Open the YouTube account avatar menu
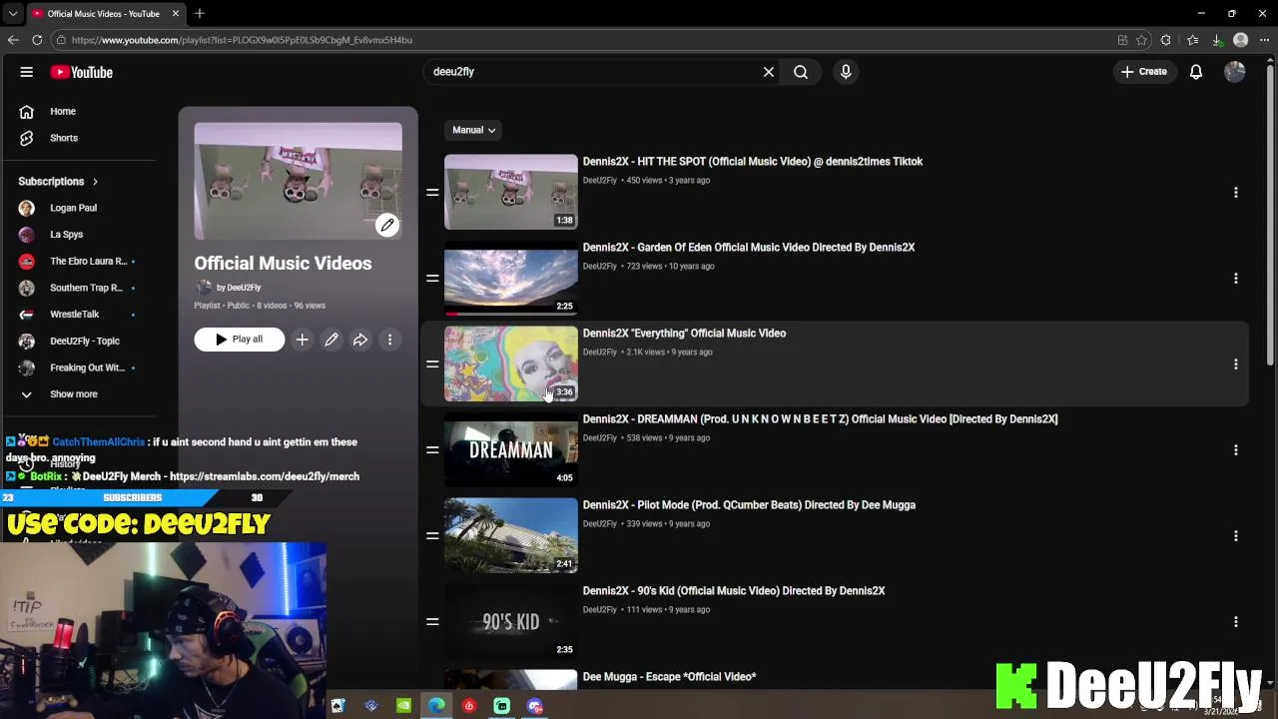This screenshot has height=719, width=1278. tap(1235, 72)
